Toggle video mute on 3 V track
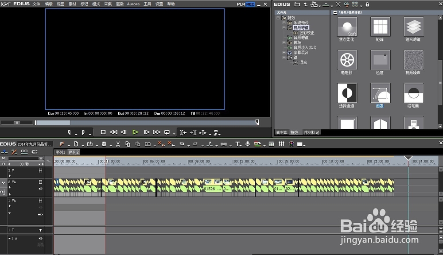 tap(40, 170)
